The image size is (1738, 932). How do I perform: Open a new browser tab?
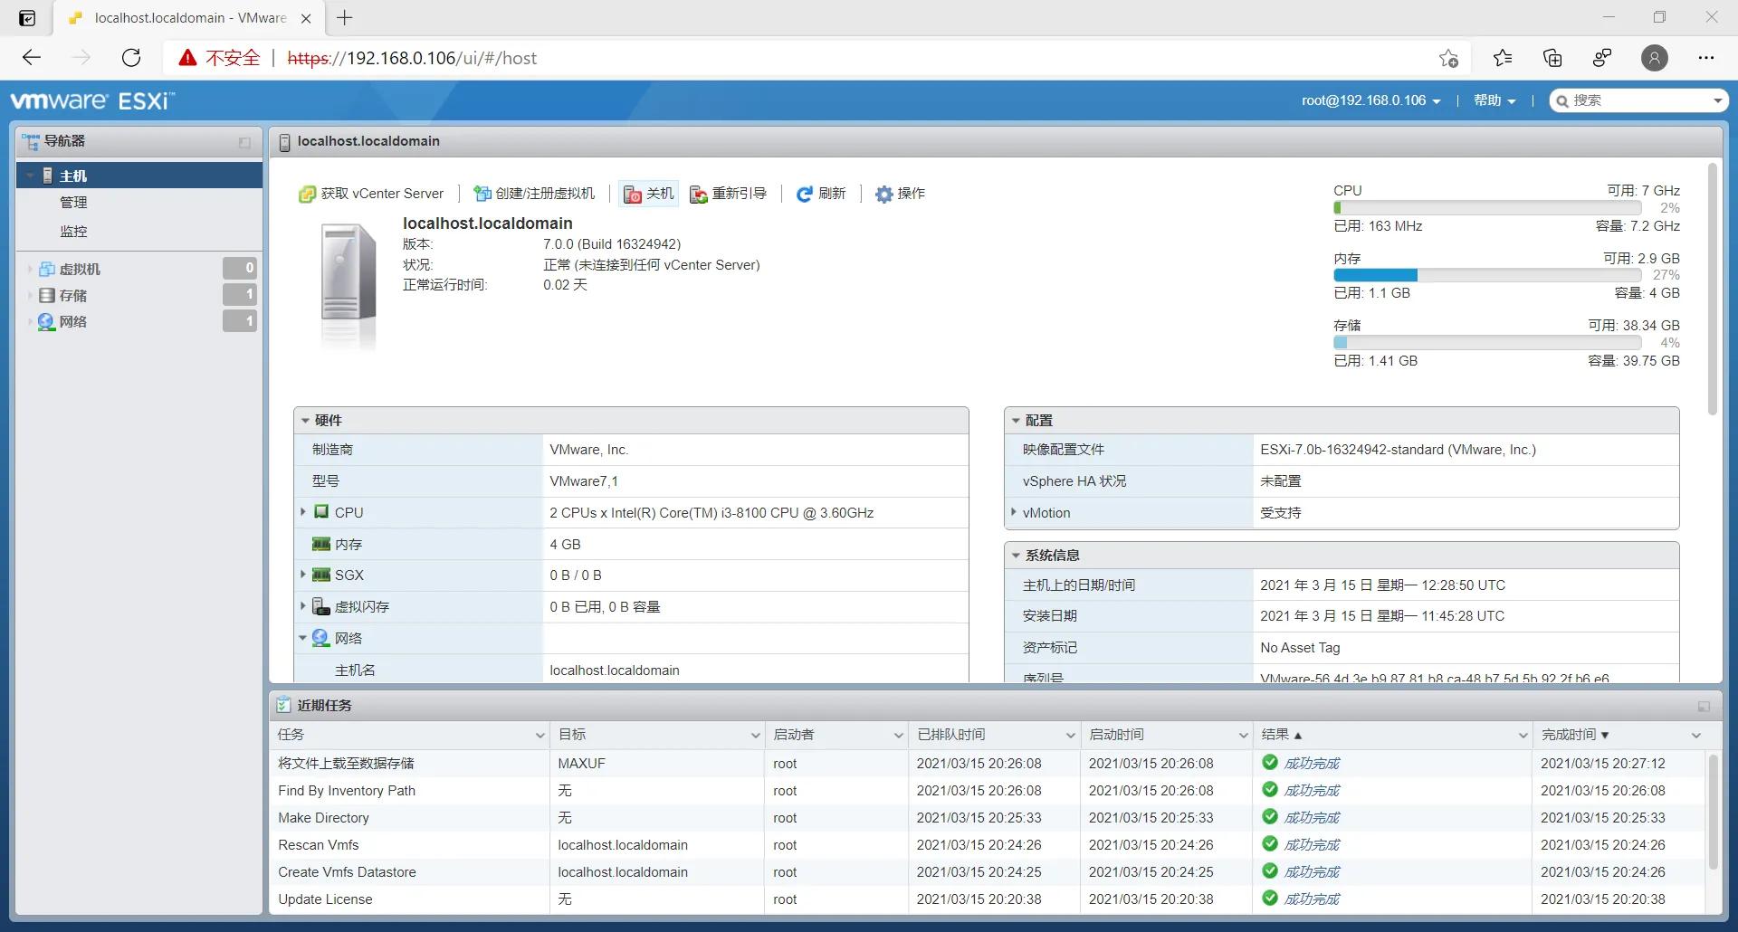click(x=345, y=17)
